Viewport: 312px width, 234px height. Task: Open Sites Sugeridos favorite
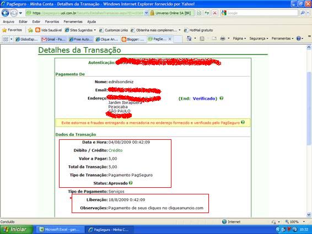point(80,30)
